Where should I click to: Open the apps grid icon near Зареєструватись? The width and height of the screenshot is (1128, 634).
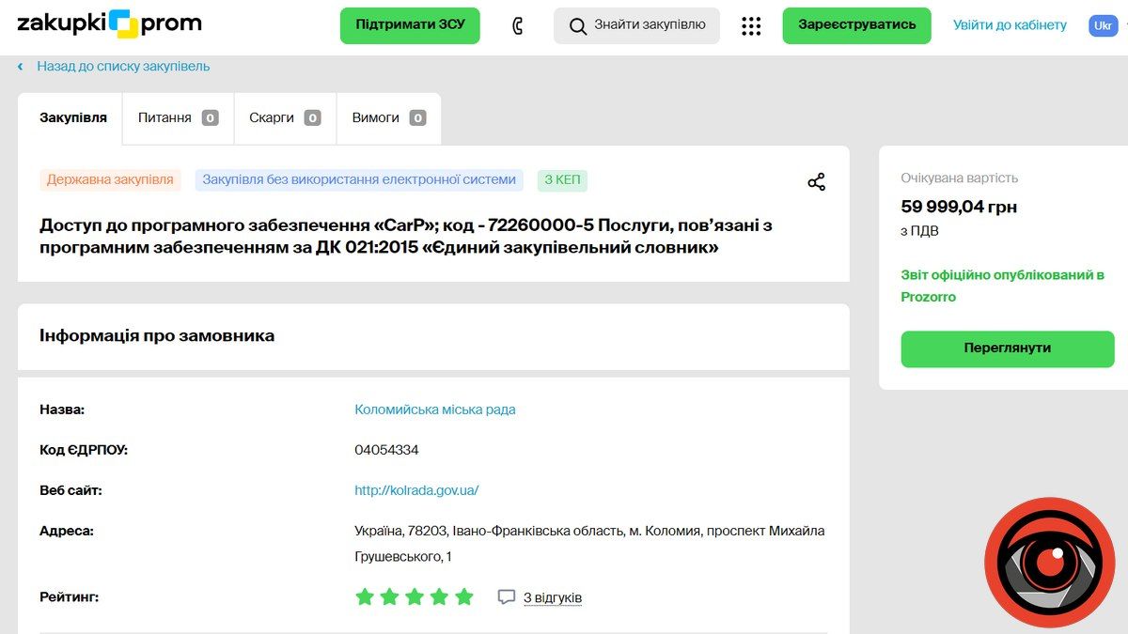[750, 25]
